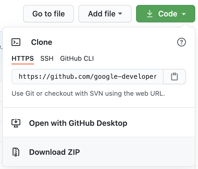198x169 pixels.
Task: Click the Clone section heading
Action: point(41,42)
